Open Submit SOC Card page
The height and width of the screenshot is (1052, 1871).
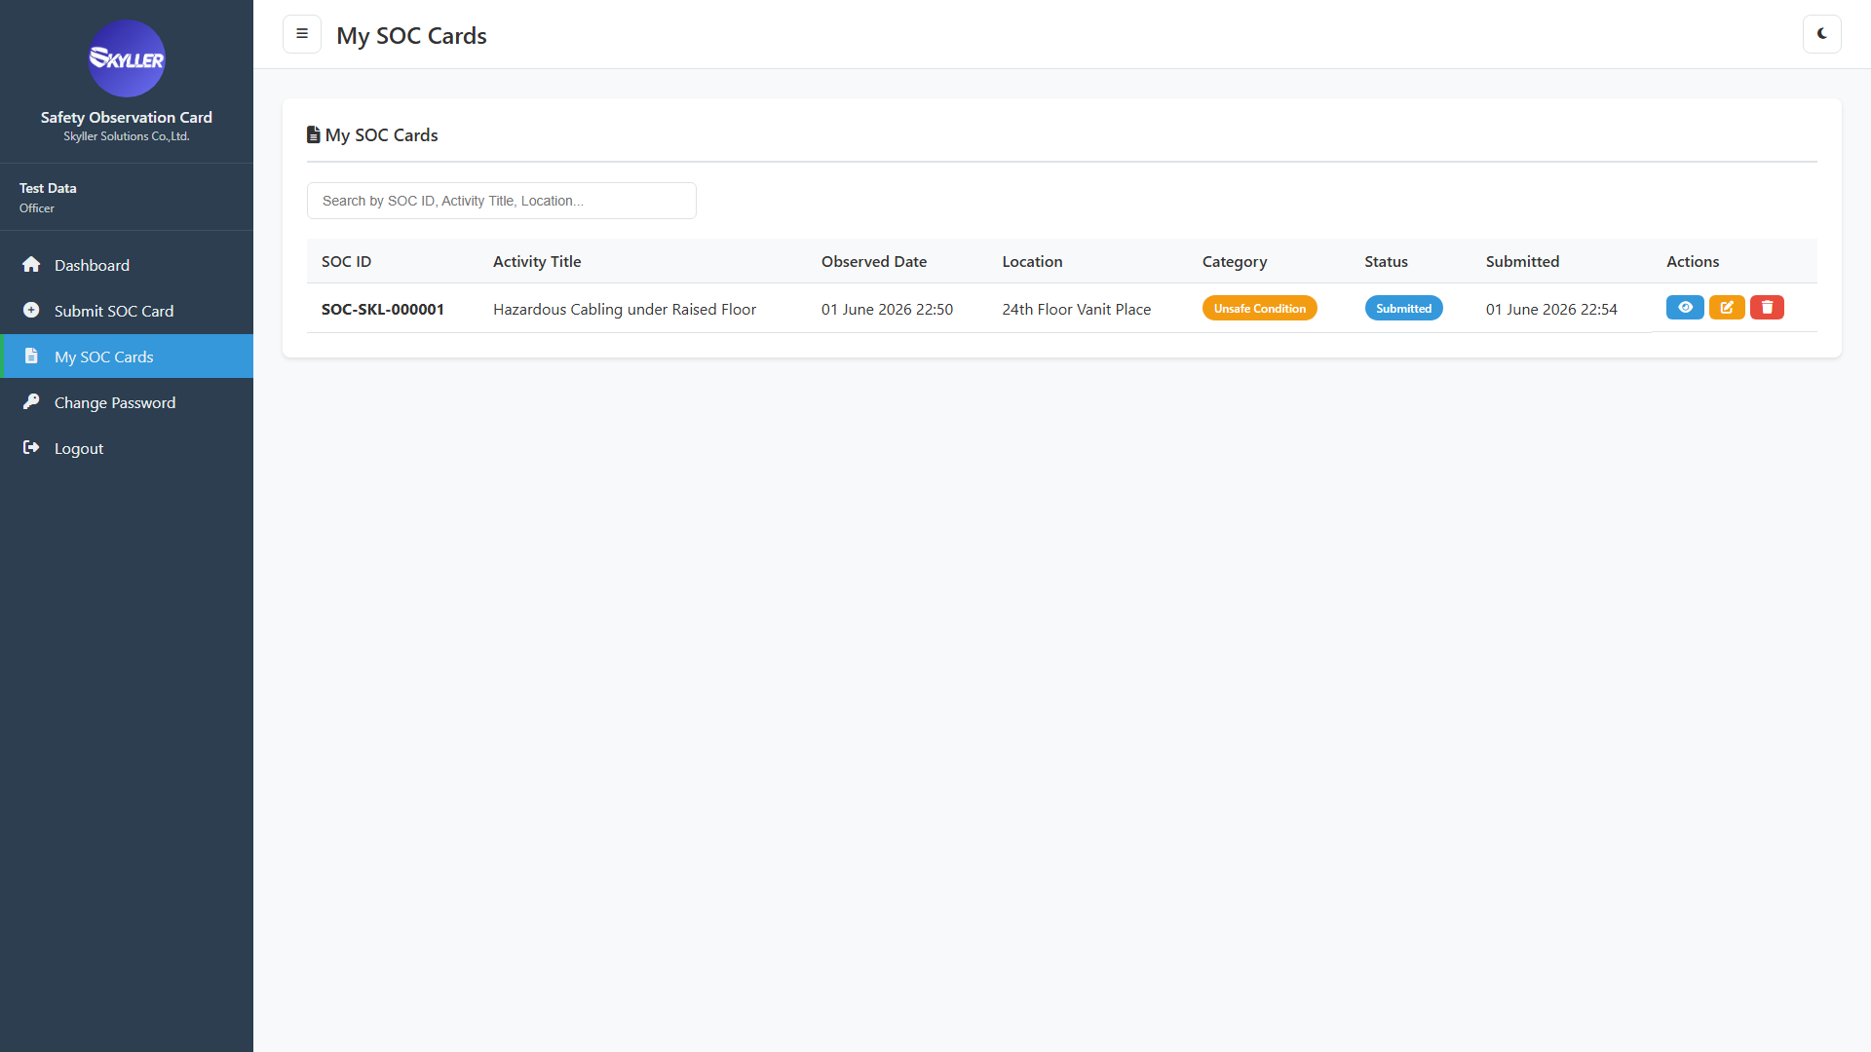127,311
